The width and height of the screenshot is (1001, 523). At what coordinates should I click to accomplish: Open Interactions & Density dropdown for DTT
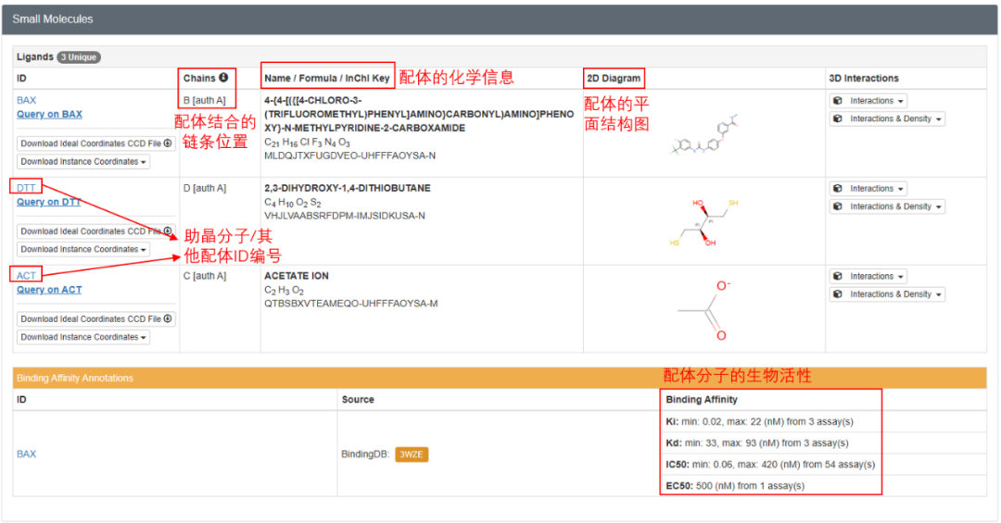tap(887, 206)
